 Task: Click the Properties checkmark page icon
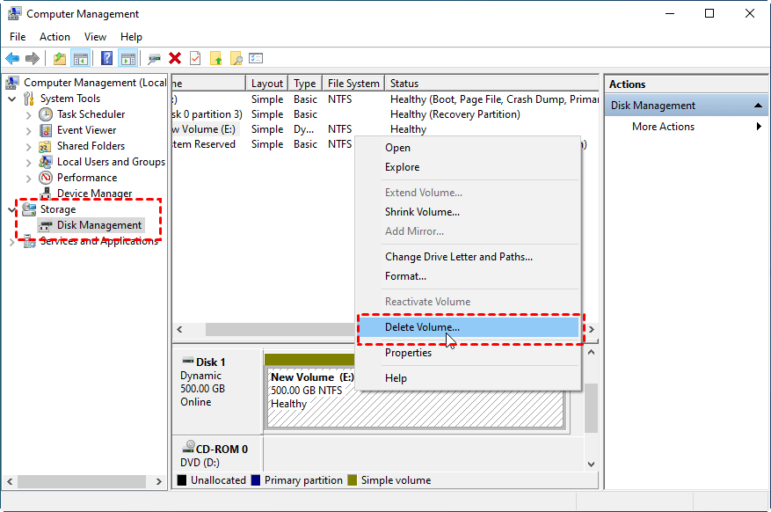click(195, 59)
